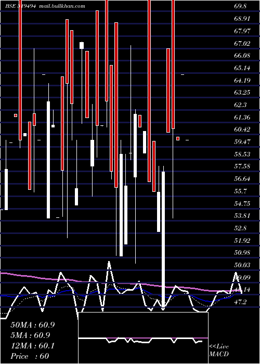Click the Price : 60 readout
The image size is (260, 364).
30,356
